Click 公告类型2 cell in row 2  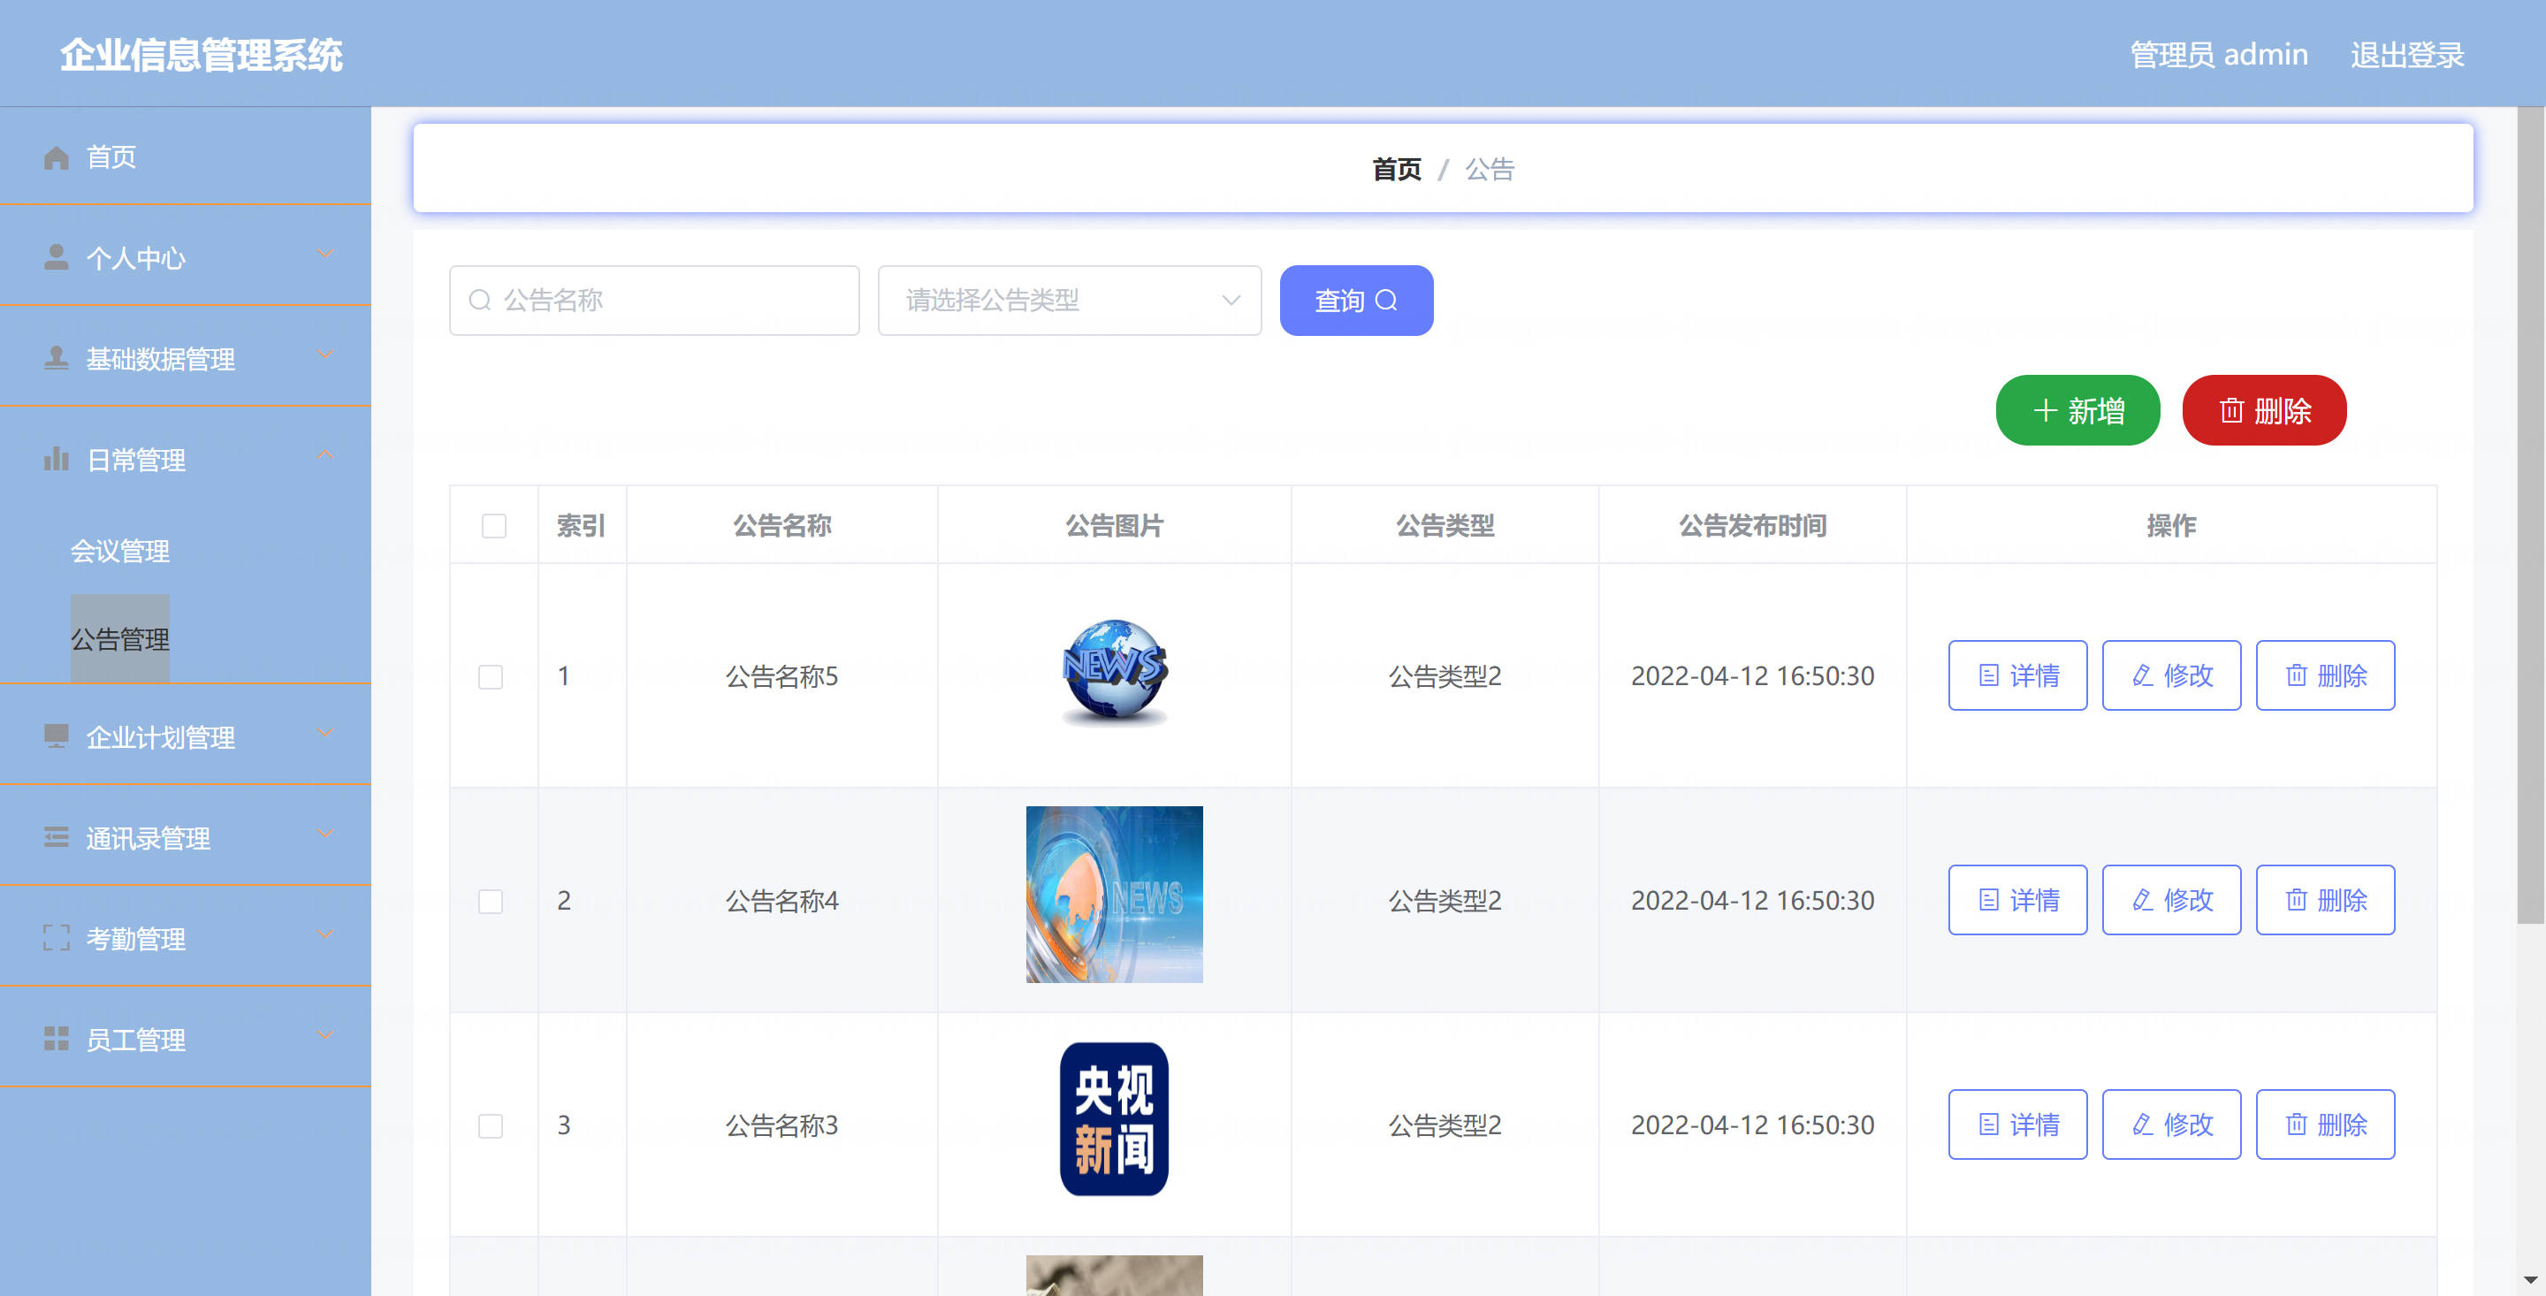click(1445, 901)
